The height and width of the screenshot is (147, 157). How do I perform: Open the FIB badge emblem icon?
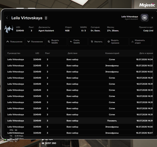pyautogui.click(x=144, y=18)
